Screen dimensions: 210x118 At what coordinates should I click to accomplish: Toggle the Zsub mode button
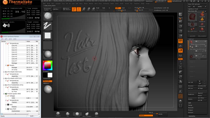click(x=123, y=8)
